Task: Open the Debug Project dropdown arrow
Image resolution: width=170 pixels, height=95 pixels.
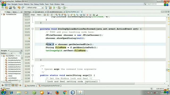Action: pos(62,8)
